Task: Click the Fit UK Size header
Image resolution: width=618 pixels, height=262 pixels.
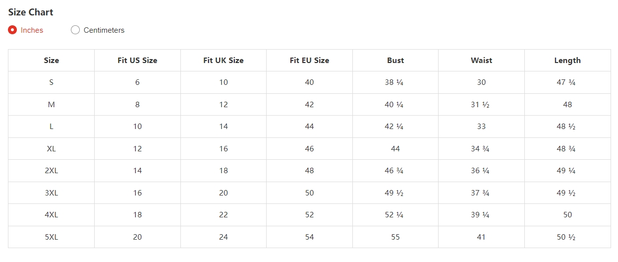Action: pyautogui.click(x=224, y=61)
